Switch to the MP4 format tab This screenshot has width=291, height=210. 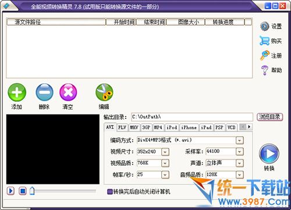(x=158, y=127)
